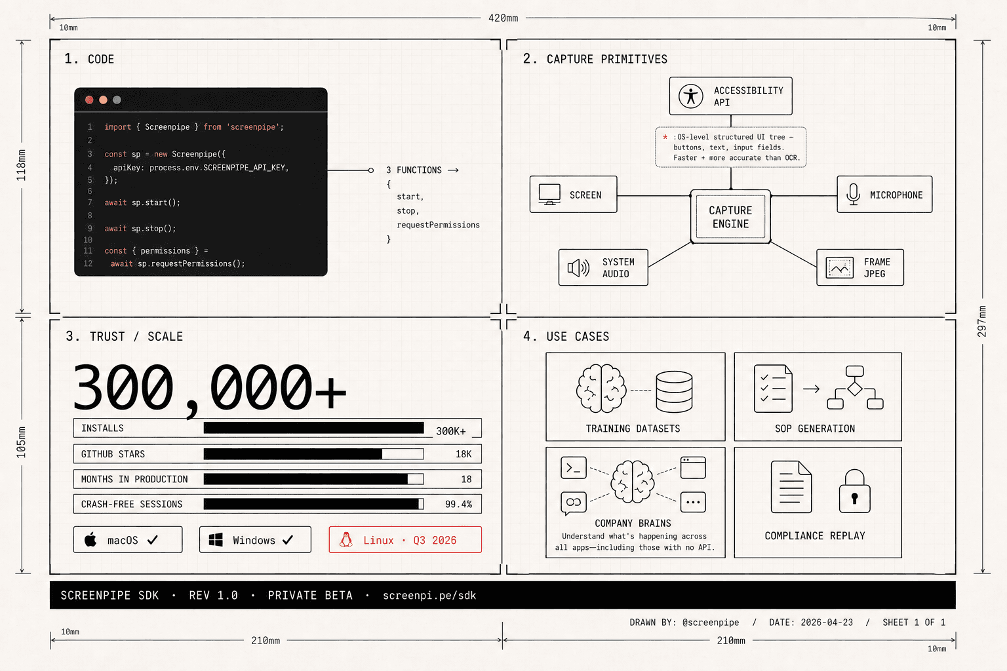Click the red dot in code window
The image size is (1007, 671).
(89, 100)
